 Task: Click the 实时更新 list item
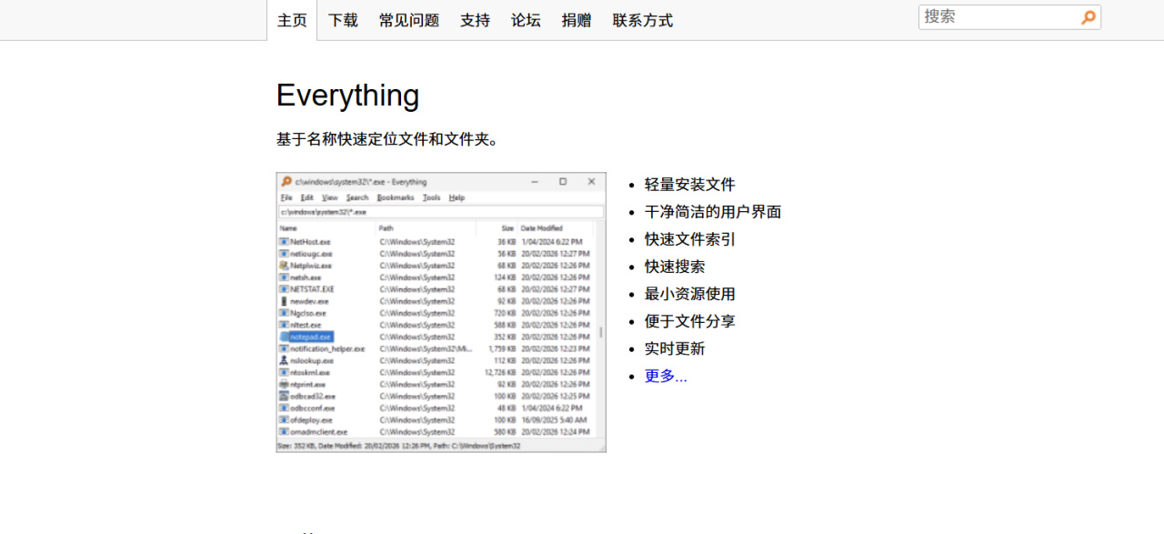click(675, 348)
